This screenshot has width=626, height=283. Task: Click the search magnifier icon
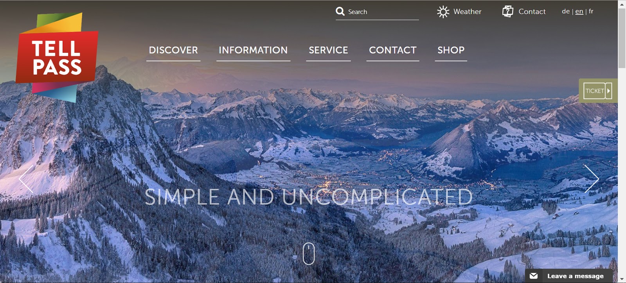[x=340, y=11]
